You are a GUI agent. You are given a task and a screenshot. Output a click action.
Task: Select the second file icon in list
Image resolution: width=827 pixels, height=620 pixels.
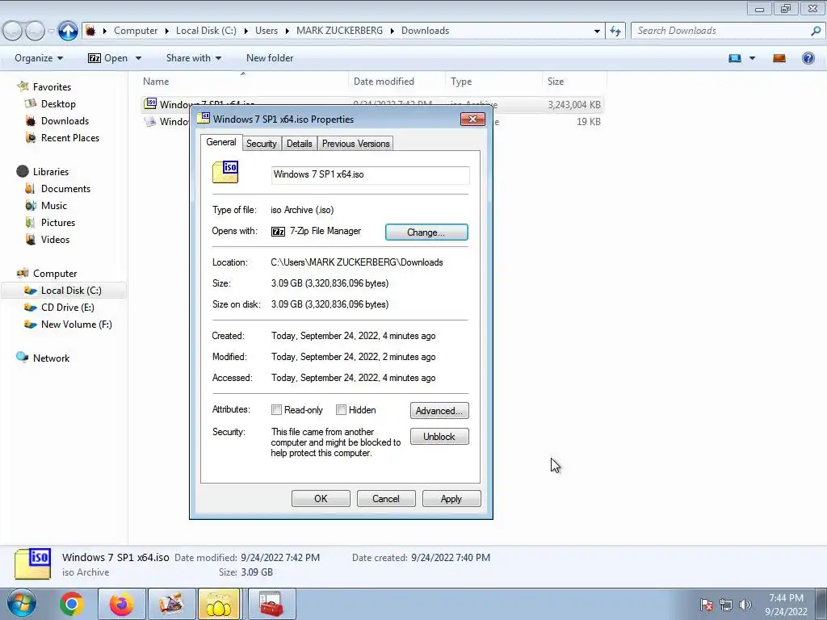[x=150, y=121]
